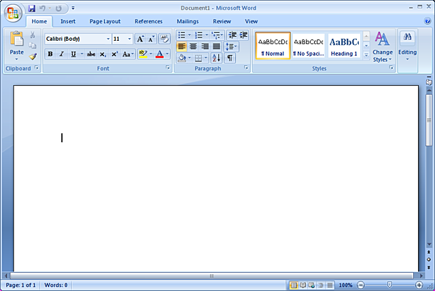
Task: Open the Clipboard dialog launcher
Action: pyautogui.click(x=37, y=67)
